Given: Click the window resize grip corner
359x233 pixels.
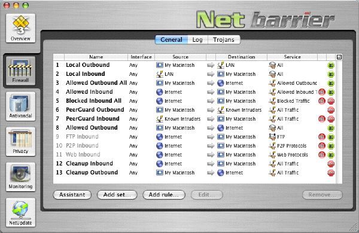Looking at the screenshot, I should click(x=354, y=228).
